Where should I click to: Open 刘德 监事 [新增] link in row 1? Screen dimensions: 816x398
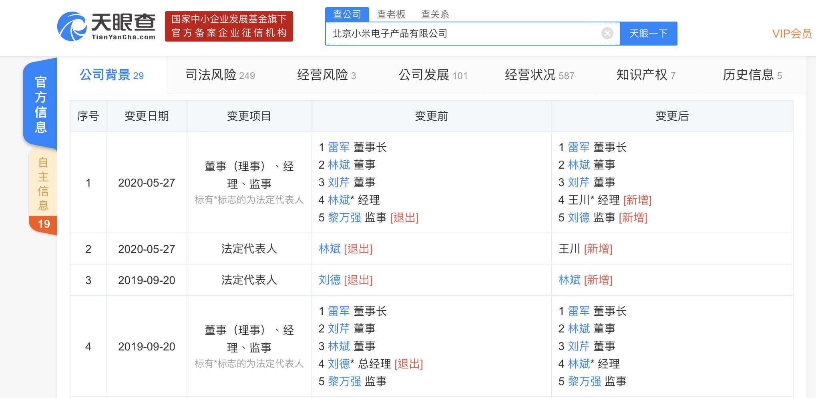579,218
